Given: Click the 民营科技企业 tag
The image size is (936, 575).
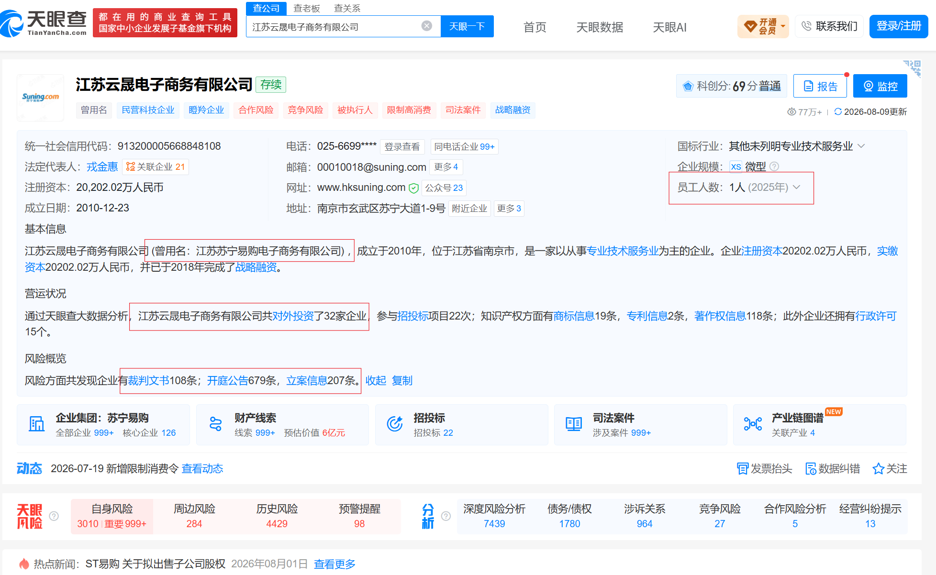Looking at the screenshot, I should pos(148,110).
